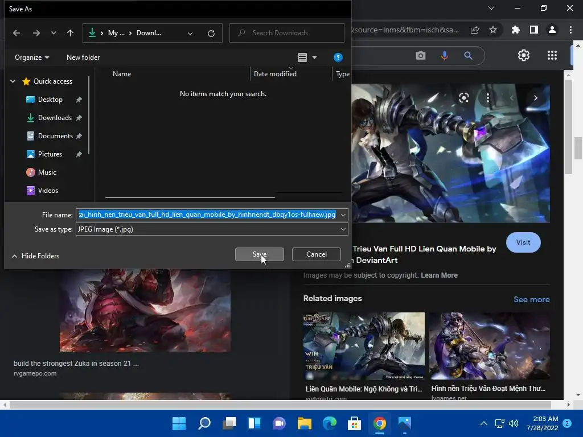
Task: Cancel the Save As dialog
Action: (317, 254)
